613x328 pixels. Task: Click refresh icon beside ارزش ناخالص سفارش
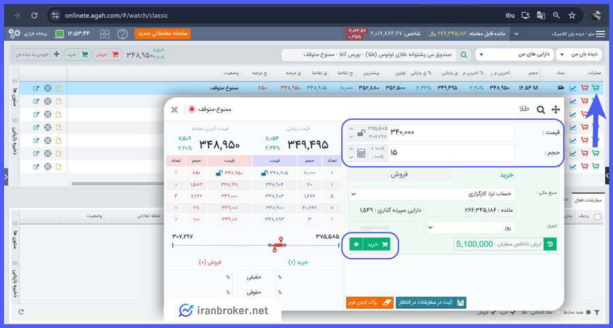[550, 244]
